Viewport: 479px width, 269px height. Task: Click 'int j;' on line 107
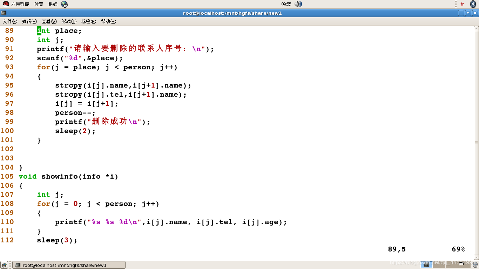click(x=50, y=195)
